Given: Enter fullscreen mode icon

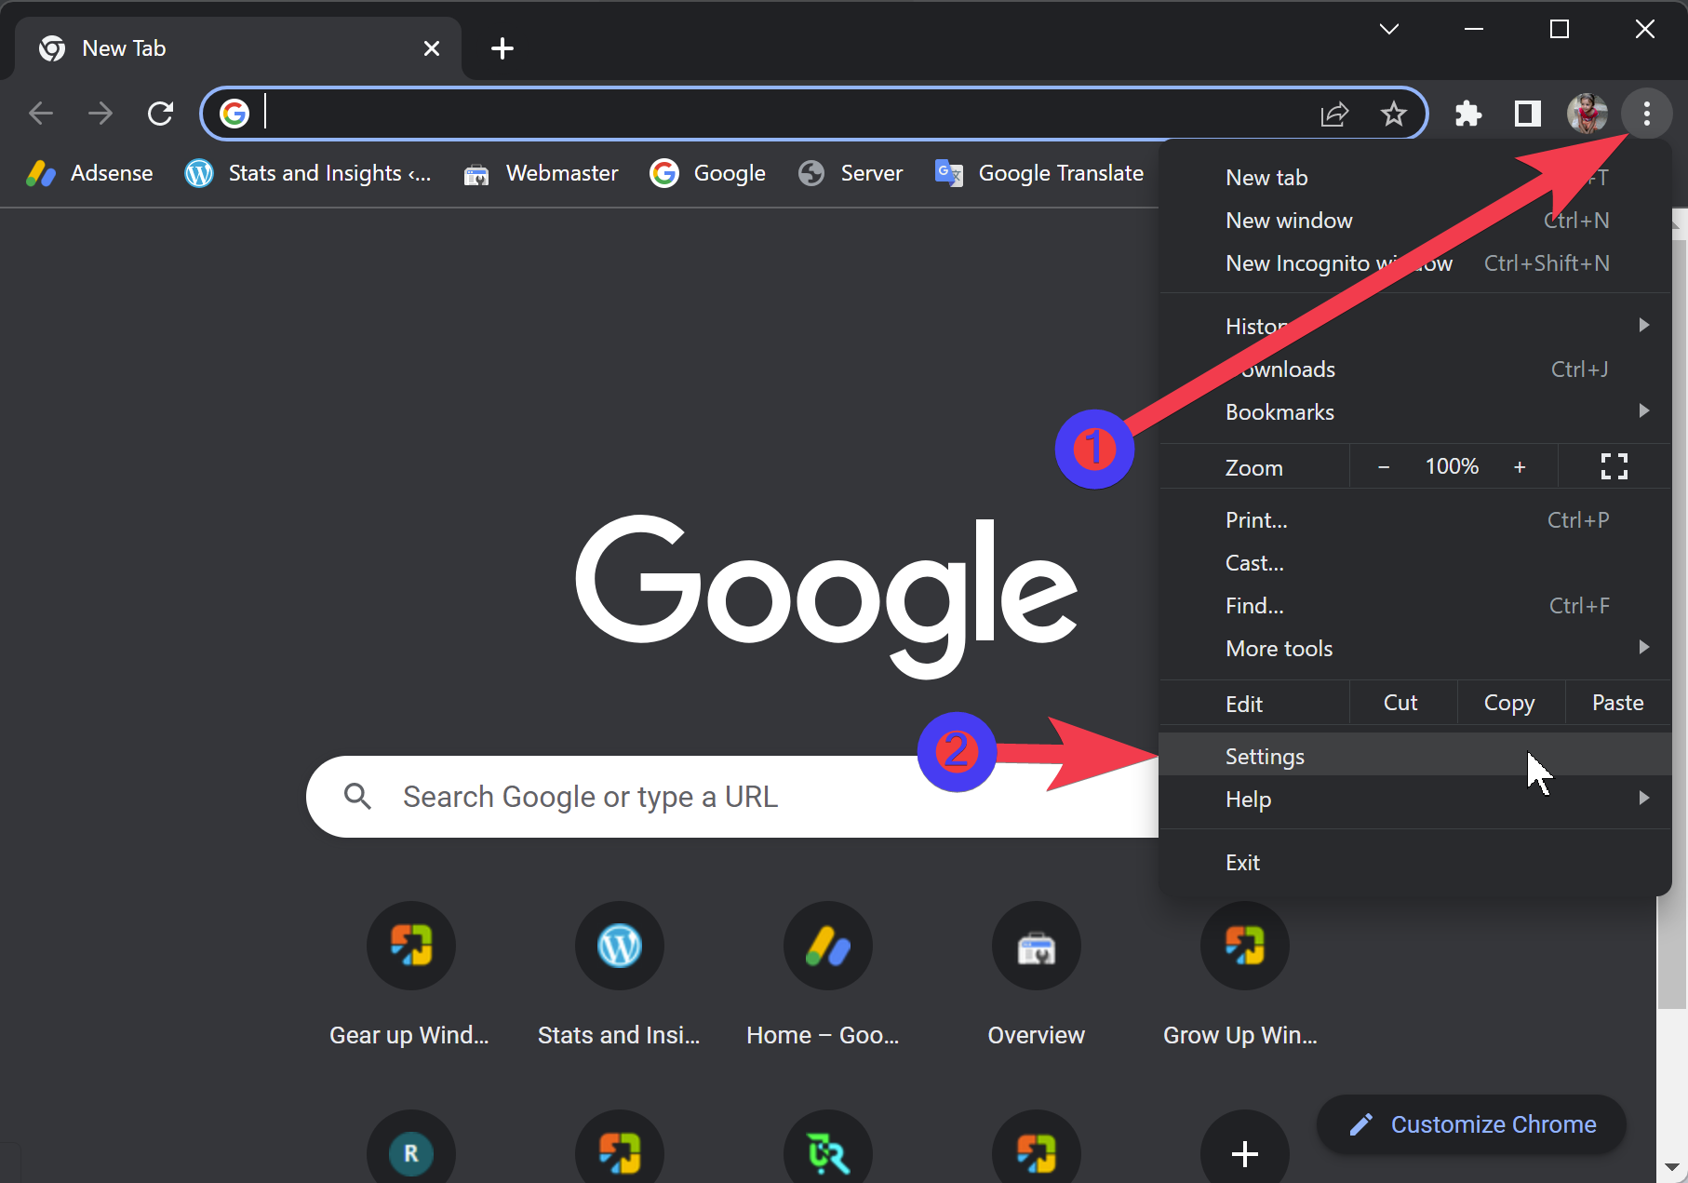Looking at the screenshot, I should click(x=1614, y=466).
